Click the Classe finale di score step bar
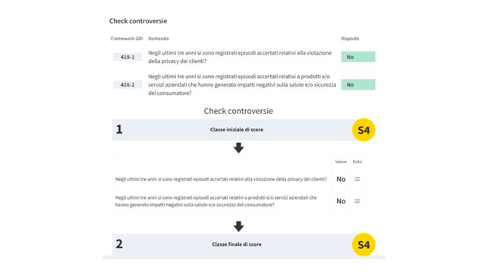Viewport: 488px width, 274px height. pyautogui.click(x=237, y=244)
